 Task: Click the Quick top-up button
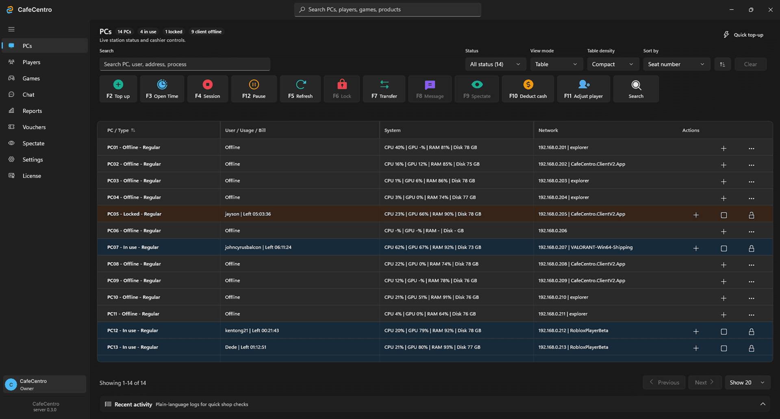(743, 35)
